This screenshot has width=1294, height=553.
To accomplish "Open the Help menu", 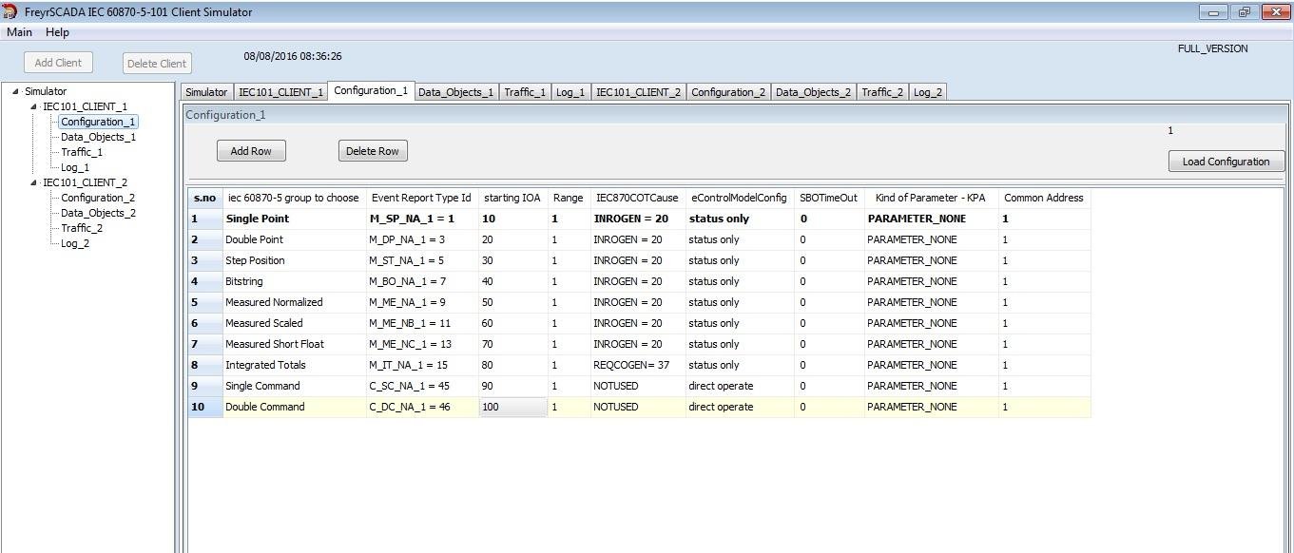I will (x=57, y=32).
